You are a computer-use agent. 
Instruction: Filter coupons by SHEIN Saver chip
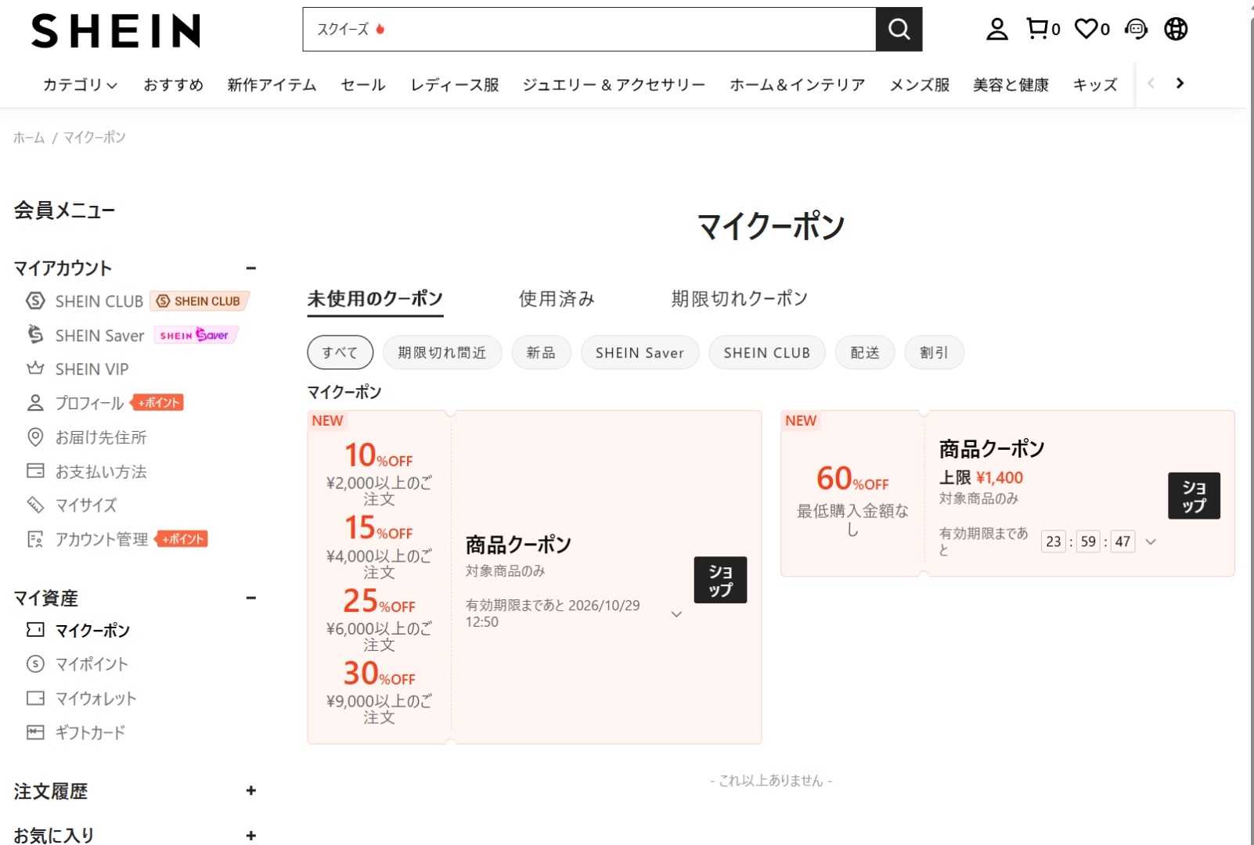click(x=640, y=353)
